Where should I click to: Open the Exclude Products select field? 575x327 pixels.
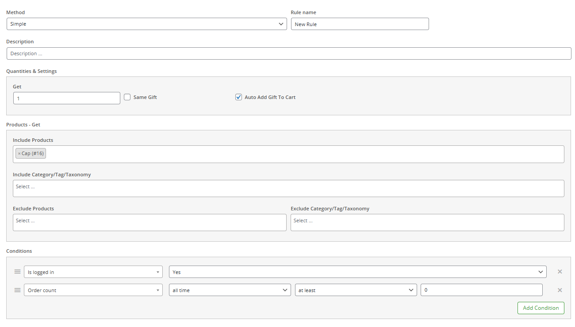149,222
